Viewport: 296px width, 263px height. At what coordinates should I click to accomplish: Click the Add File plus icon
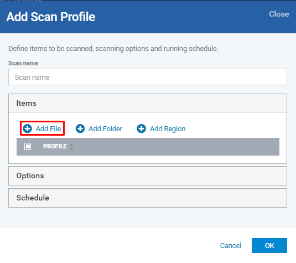pos(27,128)
